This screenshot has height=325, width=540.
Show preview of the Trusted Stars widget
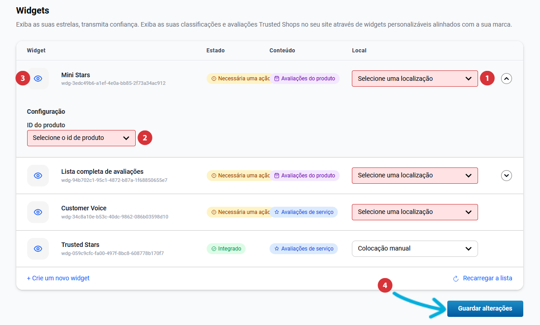coord(38,249)
